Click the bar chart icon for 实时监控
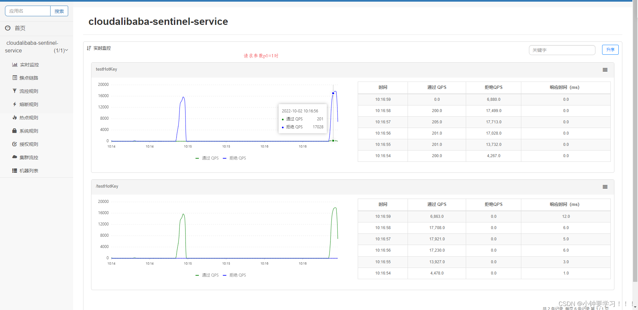Viewport: 638px width, 310px height. click(x=15, y=65)
